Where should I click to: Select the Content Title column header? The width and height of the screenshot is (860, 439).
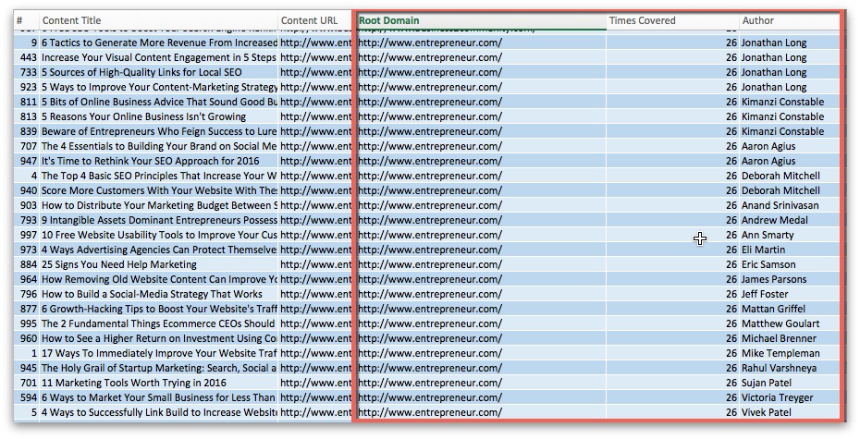coord(158,21)
